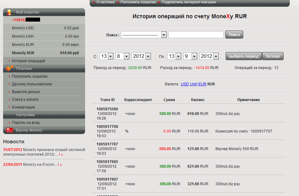Open the MoneXy на iForum news link
Image resolution: width=299 pixels, height=196 pixels.
coord(40,165)
